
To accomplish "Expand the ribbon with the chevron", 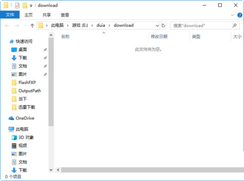I will (232, 15).
